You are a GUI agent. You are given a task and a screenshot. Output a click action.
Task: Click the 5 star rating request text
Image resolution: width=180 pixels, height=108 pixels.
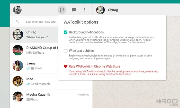tap(114, 73)
